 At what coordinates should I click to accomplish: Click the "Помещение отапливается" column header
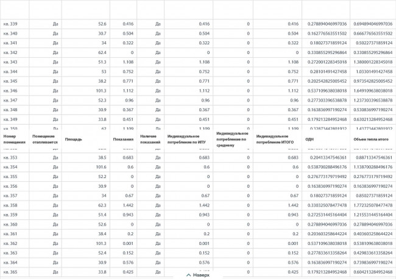(x=45, y=139)
